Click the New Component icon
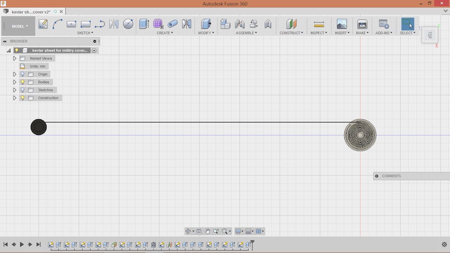The width and height of the screenshot is (450, 253). (225, 24)
